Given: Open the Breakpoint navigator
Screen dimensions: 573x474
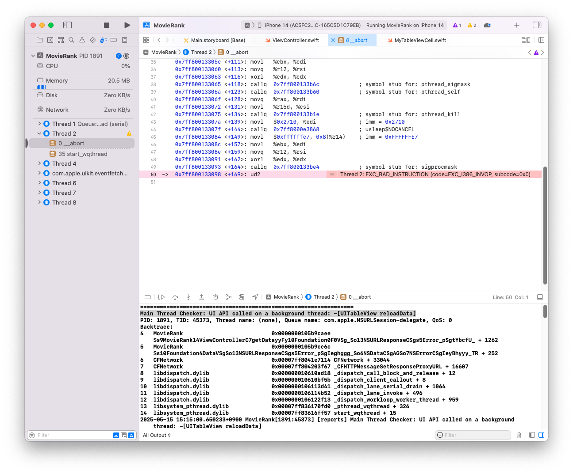Looking at the screenshot, I should 114,40.
